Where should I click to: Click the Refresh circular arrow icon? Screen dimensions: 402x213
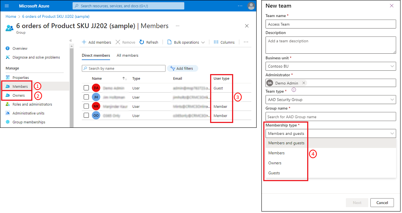pos(142,42)
